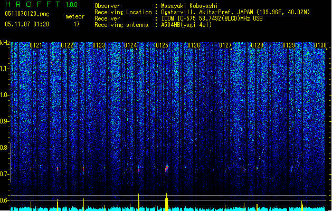Screen dimensions: 332x211
Task: Click the 0124 time marker
Action: (x=131, y=45)
